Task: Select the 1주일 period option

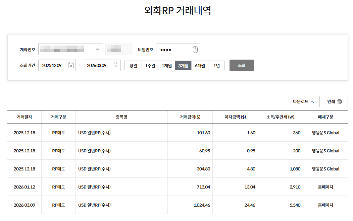Action: (x=150, y=65)
